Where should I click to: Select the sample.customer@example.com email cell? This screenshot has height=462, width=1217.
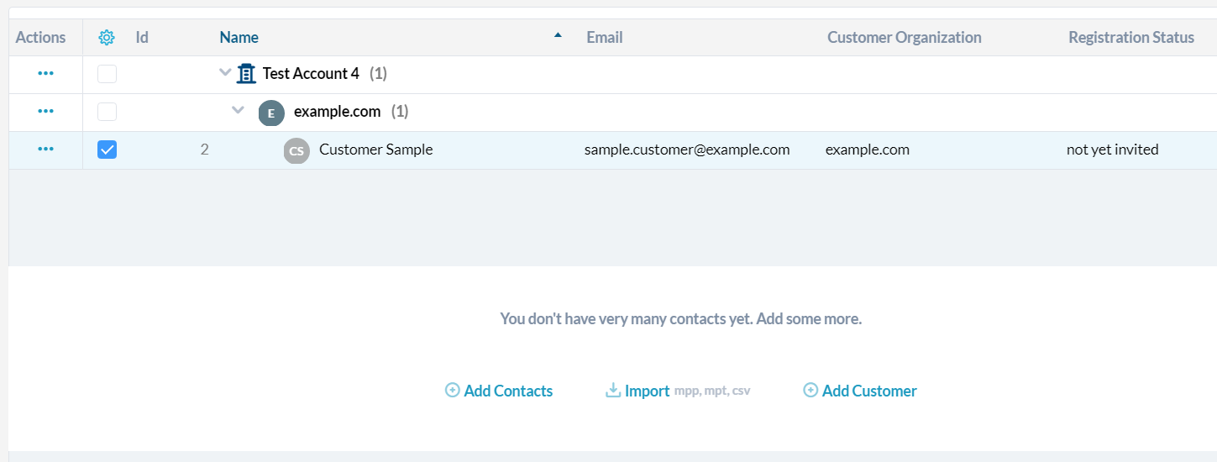tap(687, 150)
